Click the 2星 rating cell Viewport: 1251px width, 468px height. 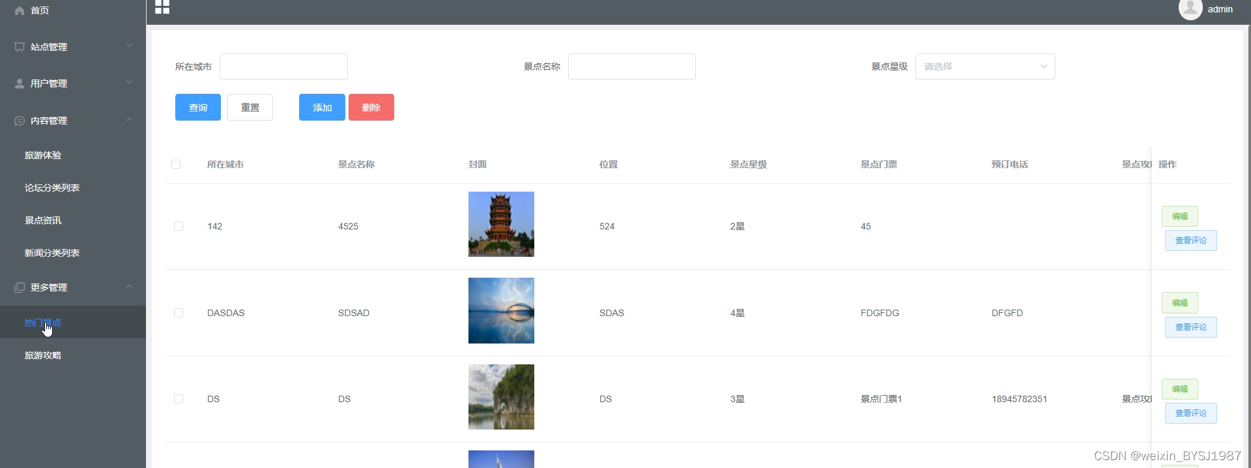pyautogui.click(x=738, y=226)
